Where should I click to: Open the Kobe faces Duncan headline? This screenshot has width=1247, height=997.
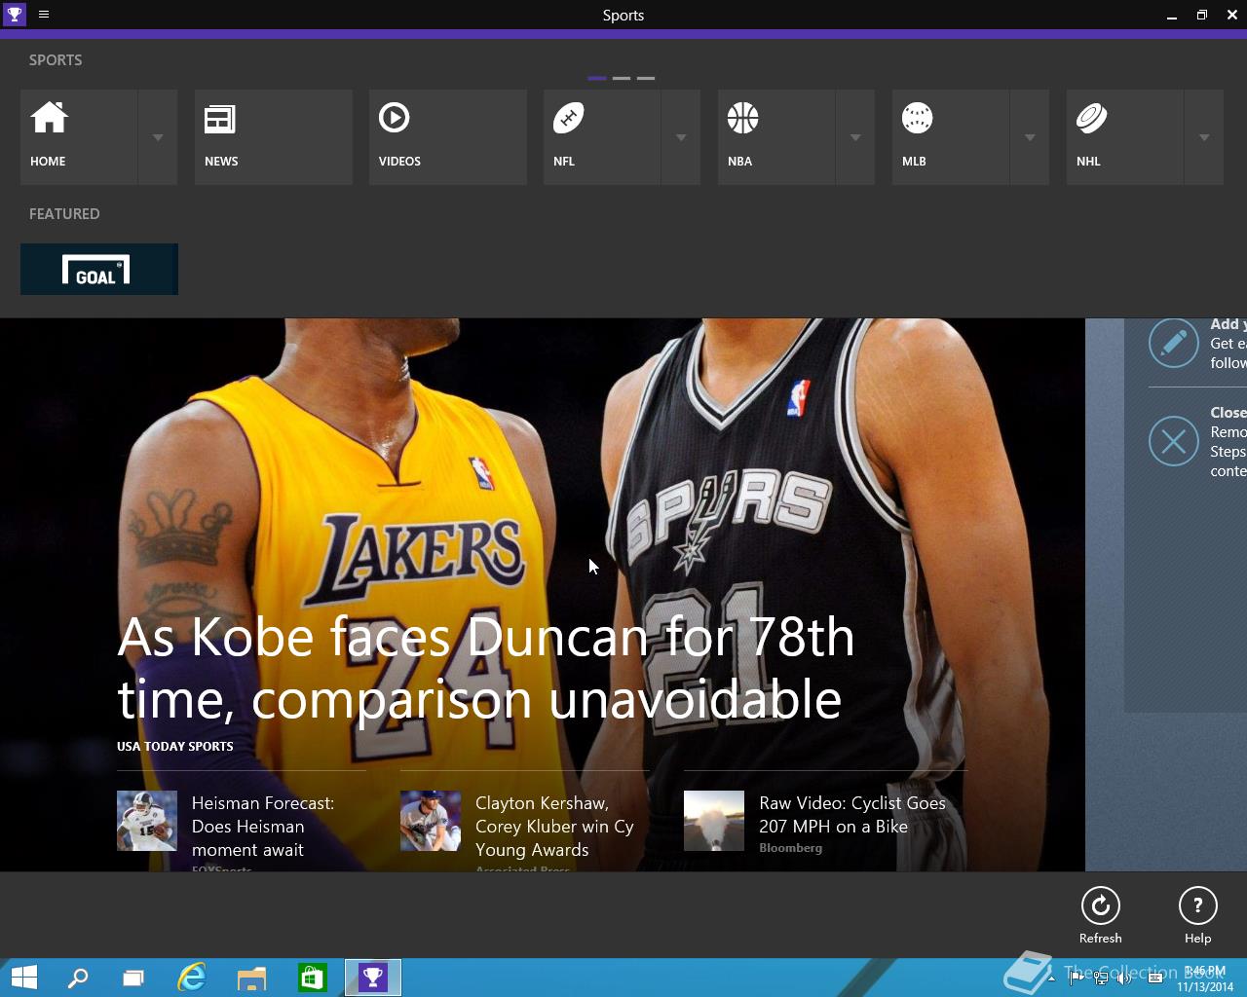[x=485, y=668]
